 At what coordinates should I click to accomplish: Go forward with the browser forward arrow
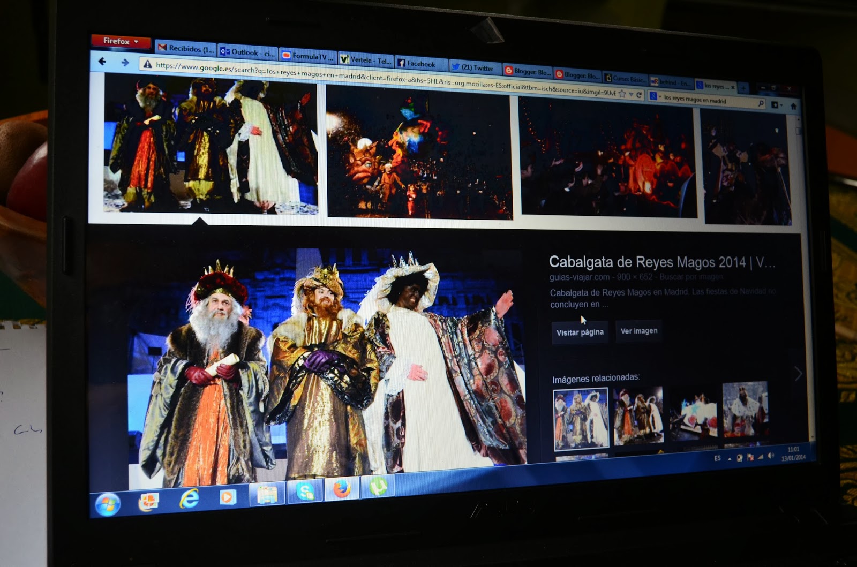[125, 63]
